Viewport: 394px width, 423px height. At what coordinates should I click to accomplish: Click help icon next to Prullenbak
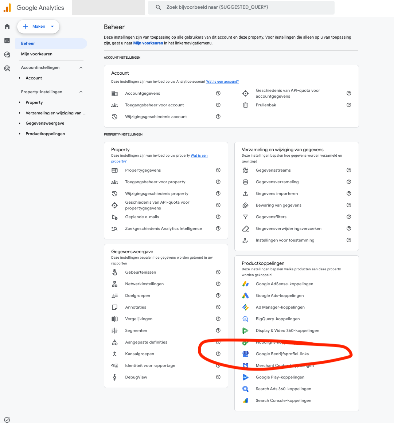349,105
